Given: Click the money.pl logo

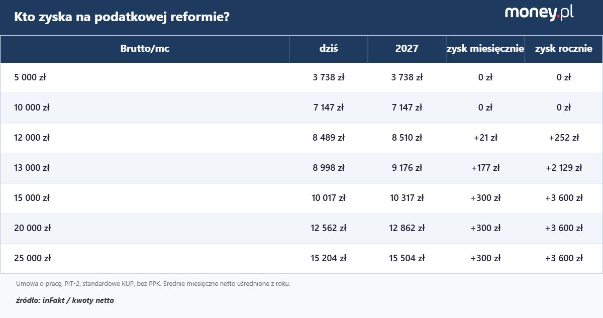Looking at the screenshot, I should point(539,13).
